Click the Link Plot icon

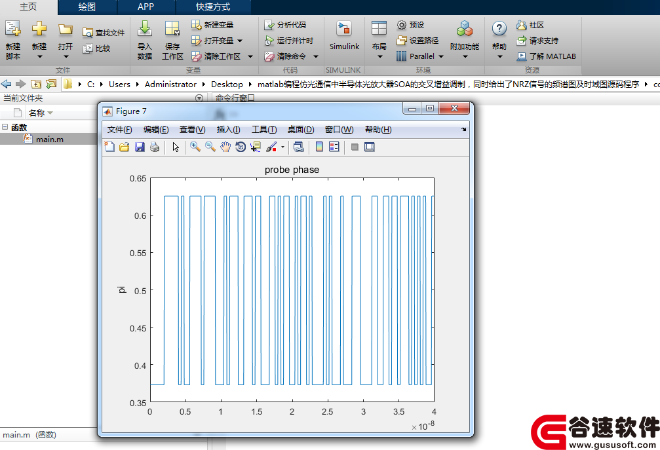point(298,147)
